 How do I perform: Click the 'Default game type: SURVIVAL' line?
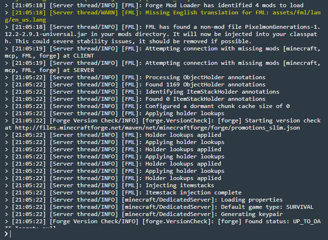(159, 207)
